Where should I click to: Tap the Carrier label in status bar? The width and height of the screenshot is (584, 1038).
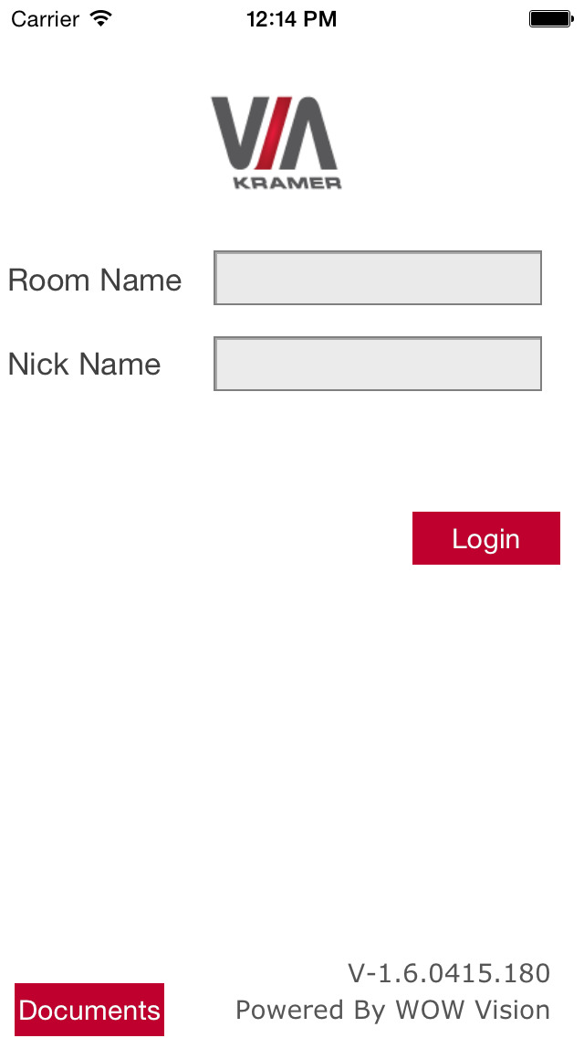(x=45, y=19)
